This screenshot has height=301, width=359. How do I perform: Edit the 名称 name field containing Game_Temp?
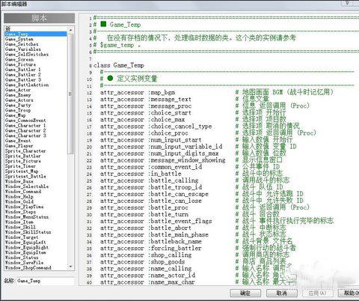click(46, 281)
